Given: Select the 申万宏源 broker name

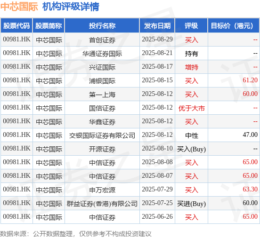Looking at the screenshot, I should [102, 190].
